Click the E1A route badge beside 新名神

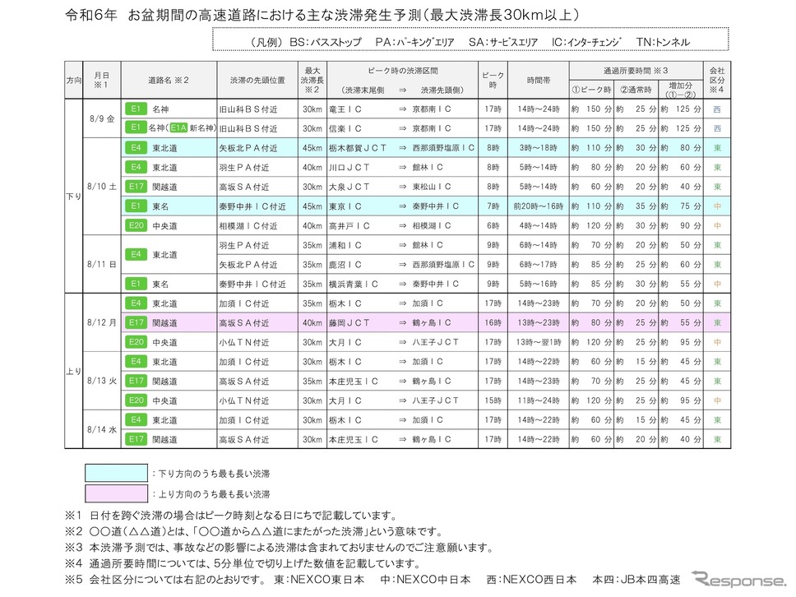pos(178,128)
